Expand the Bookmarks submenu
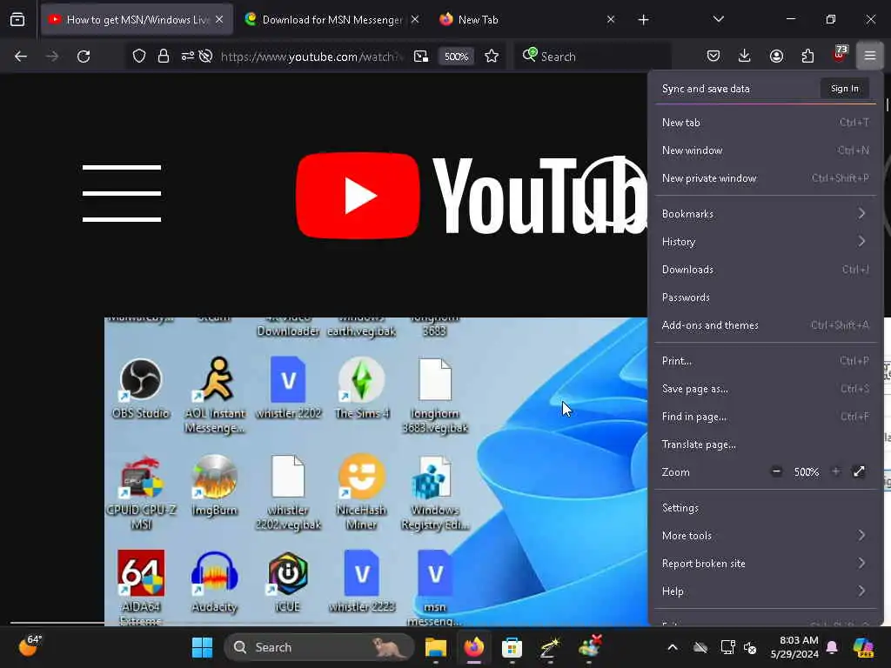Image resolution: width=891 pixels, height=668 pixels. pyautogui.click(x=766, y=214)
